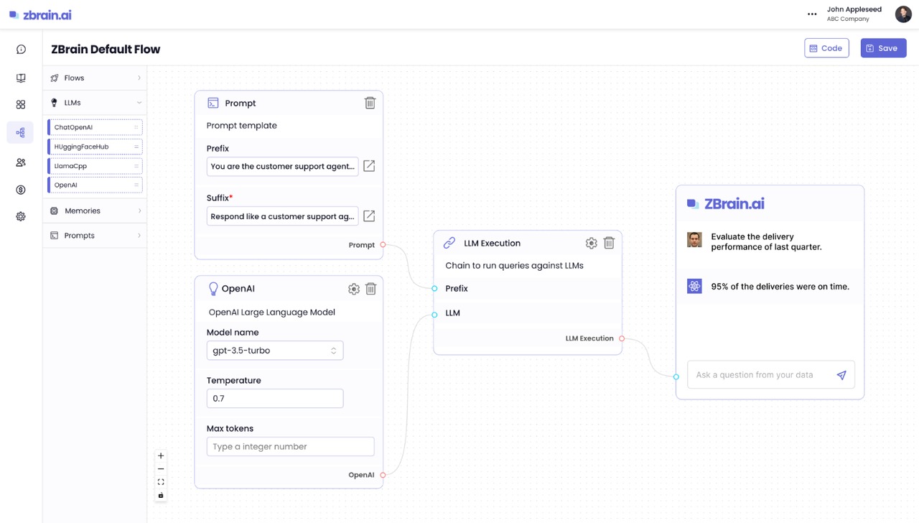Collapse the LLMs section

tap(95, 103)
